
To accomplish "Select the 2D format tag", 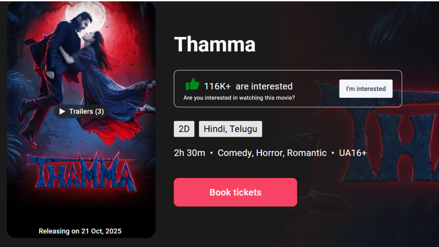I will pyautogui.click(x=184, y=129).
